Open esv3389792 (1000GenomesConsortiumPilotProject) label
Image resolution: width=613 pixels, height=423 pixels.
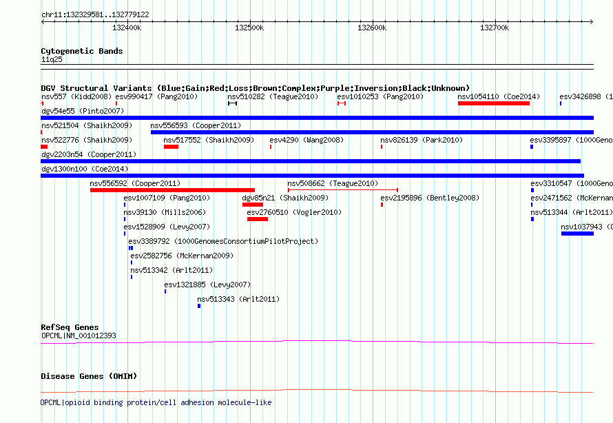pyautogui.click(x=223, y=241)
